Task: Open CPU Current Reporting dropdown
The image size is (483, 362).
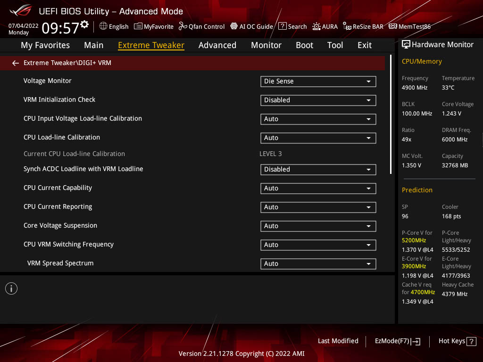Action: coord(318,207)
